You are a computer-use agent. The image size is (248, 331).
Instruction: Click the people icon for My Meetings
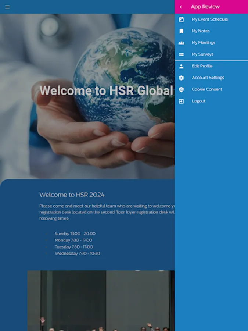click(181, 43)
